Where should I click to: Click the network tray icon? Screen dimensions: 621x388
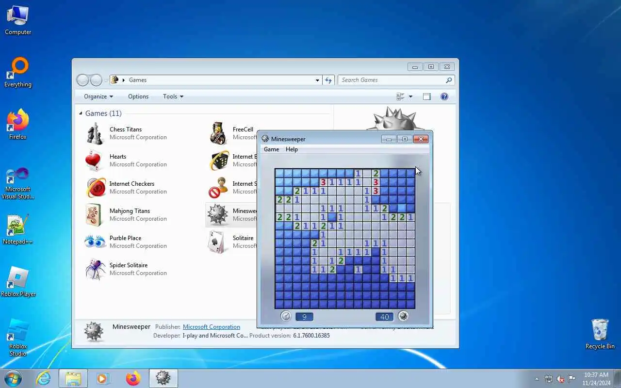[549, 379]
